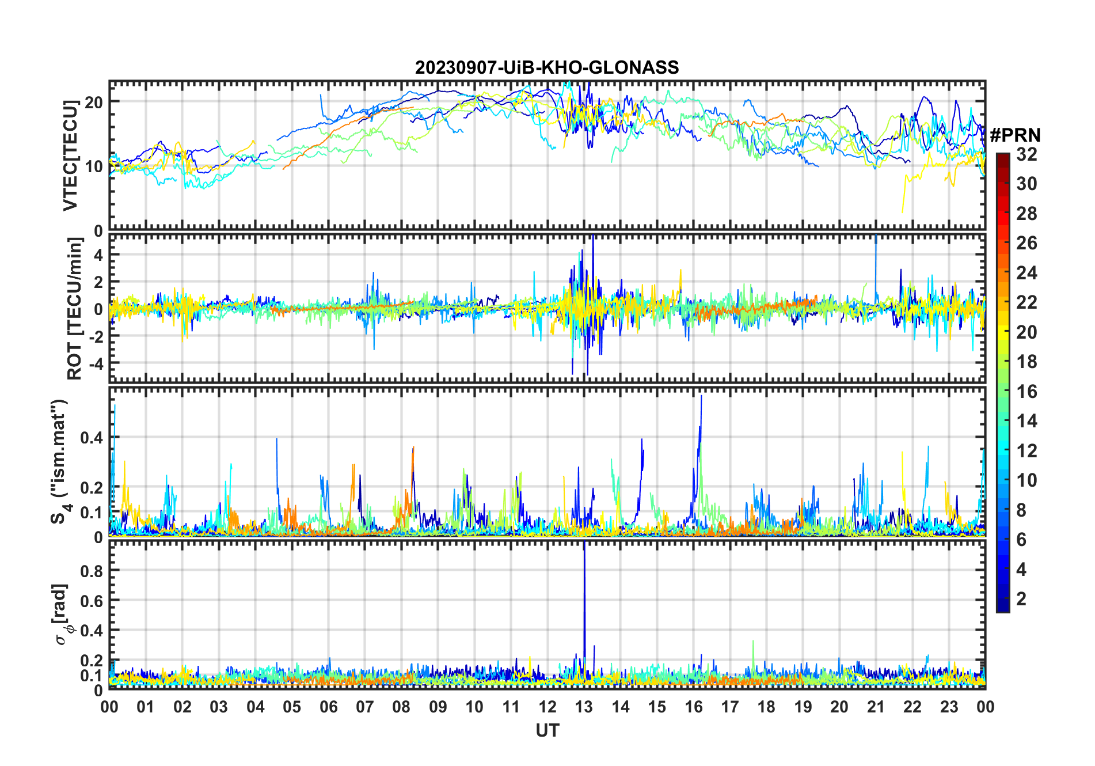Click the 20 tick on VTEC axis
The height and width of the screenshot is (766, 1095).
[x=93, y=103]
